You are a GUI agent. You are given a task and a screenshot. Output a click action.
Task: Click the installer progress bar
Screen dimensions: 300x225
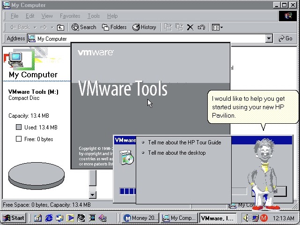pyautogui.click(x=128, y=191)
